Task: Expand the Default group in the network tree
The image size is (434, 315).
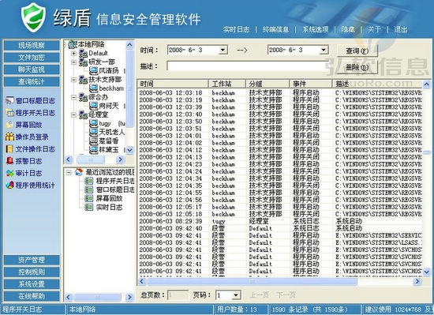Action: click(73, 53)
